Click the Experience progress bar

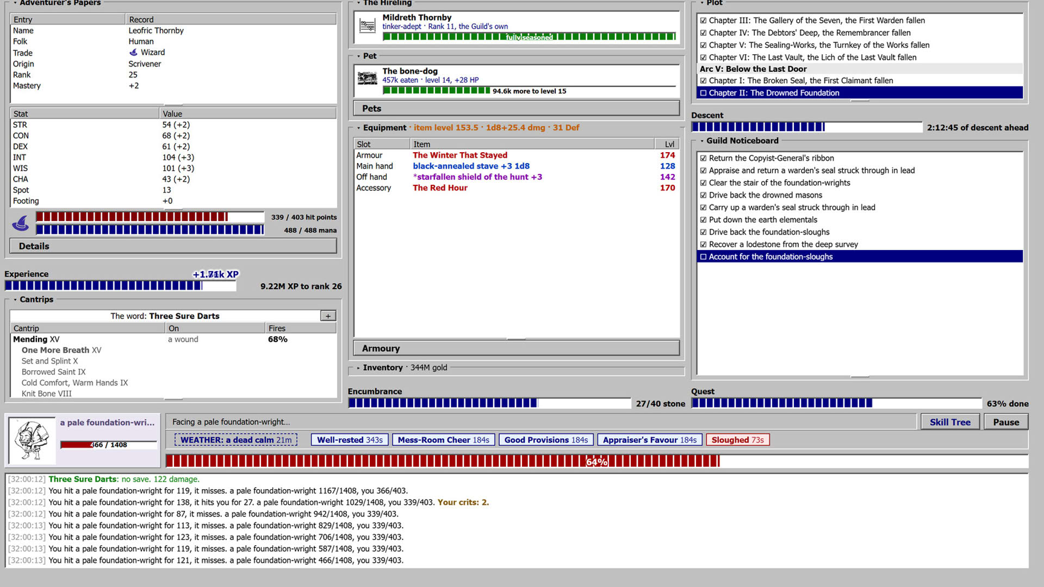(x=120, y=286)
